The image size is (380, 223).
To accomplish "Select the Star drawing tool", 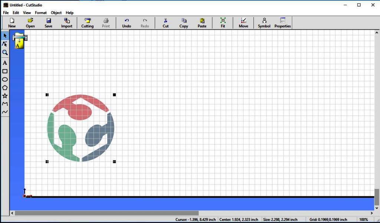I will coord(5,96).
